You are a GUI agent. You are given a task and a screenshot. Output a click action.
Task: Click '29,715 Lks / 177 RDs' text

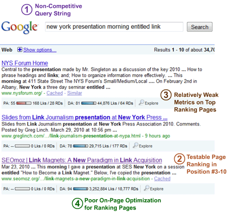click(108, 146)
